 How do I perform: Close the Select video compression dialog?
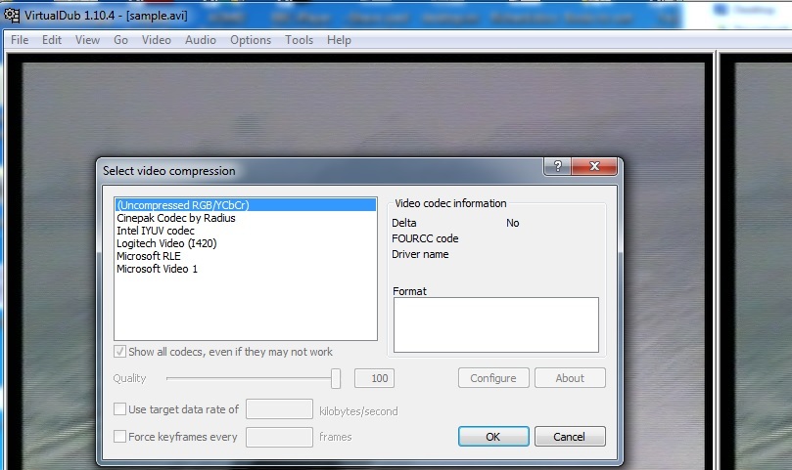click(x=594, y=166)
